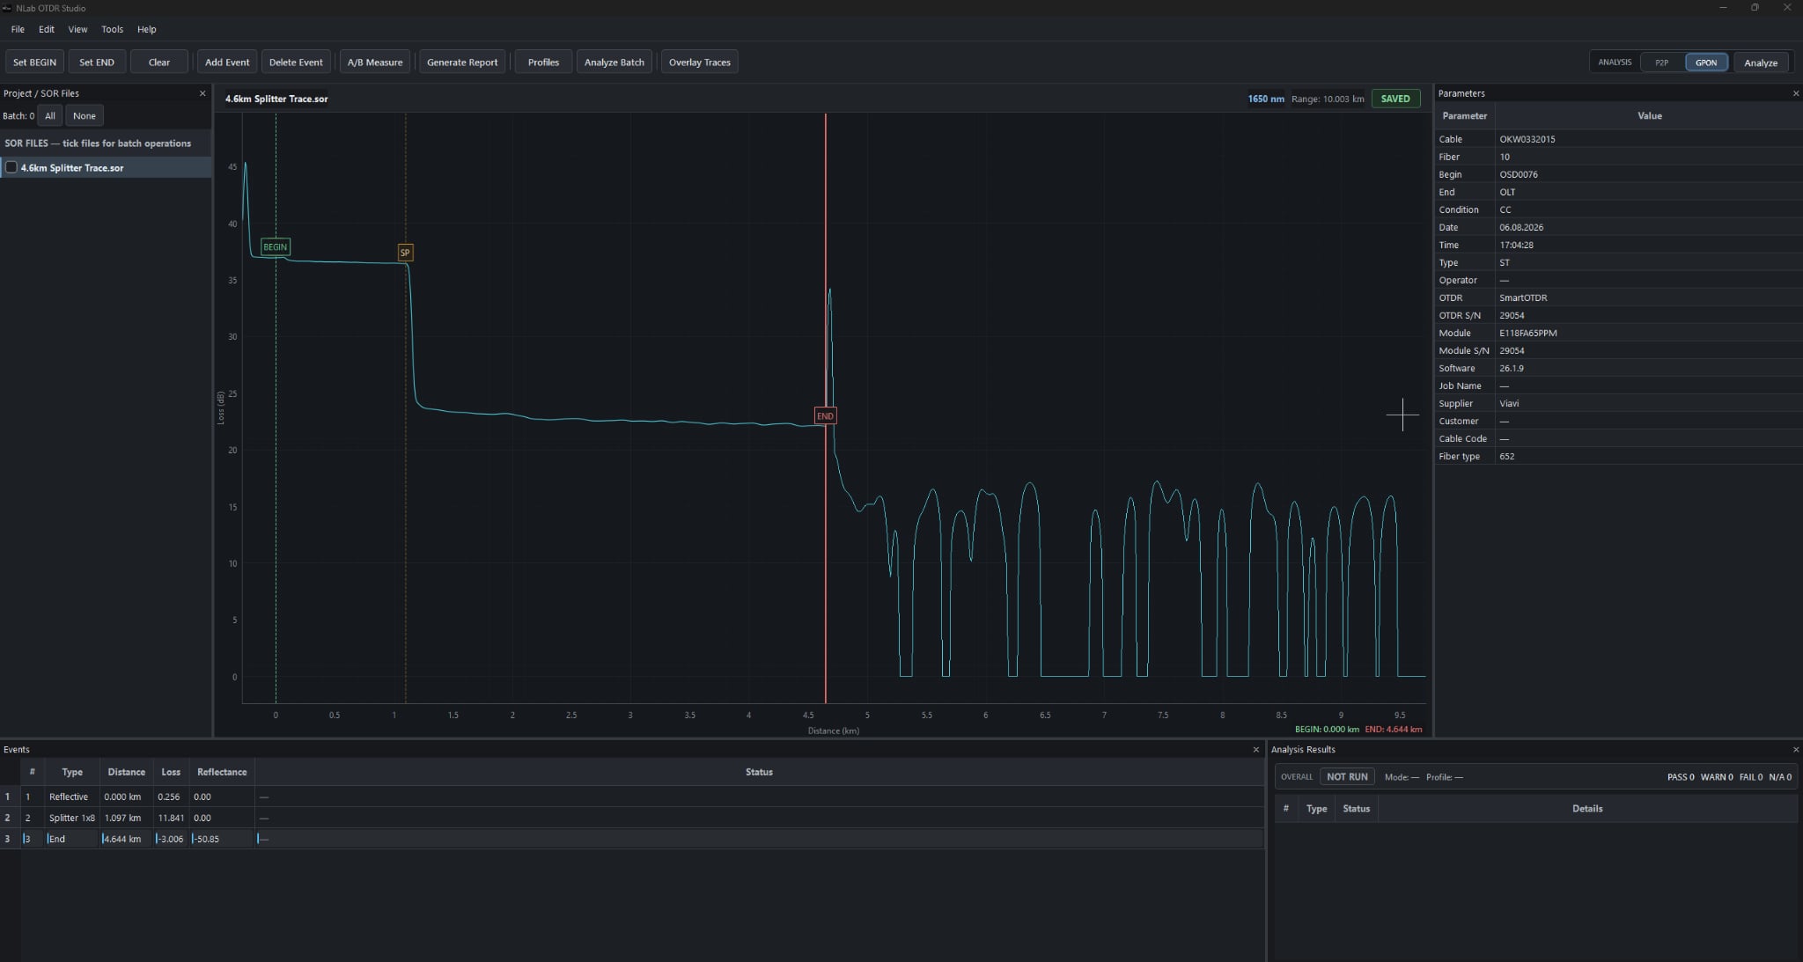Image resolution: width=1803 pixels, height=962 pixels.
Task: Click the Details column header in Analysis Results
Action: (1587, 809)
